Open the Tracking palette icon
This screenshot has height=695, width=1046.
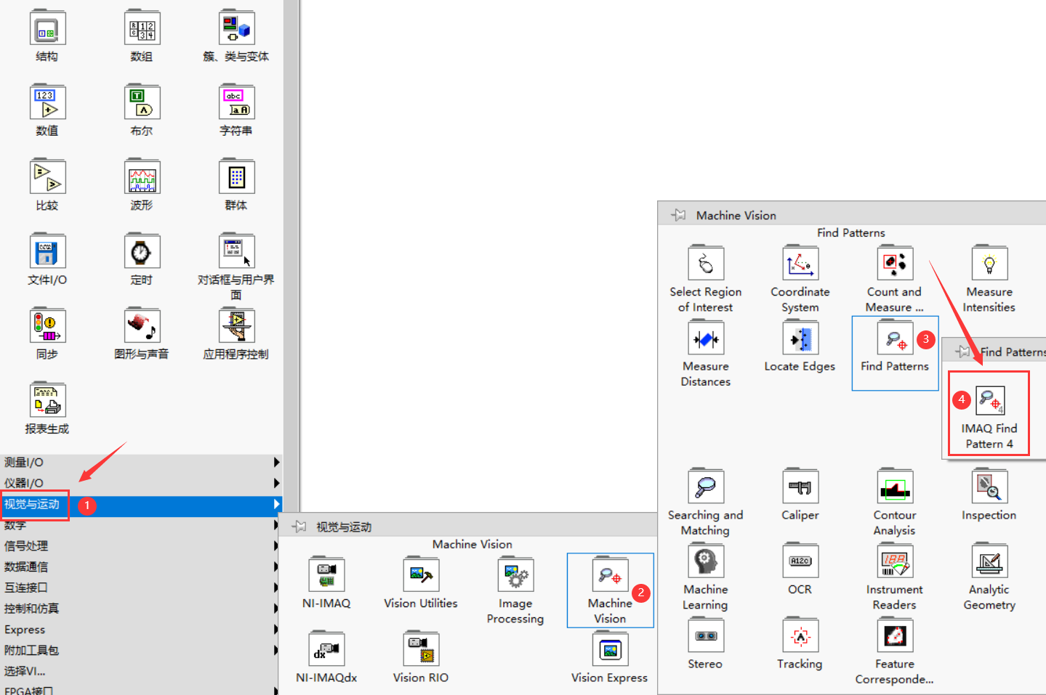tap(800, 636)
